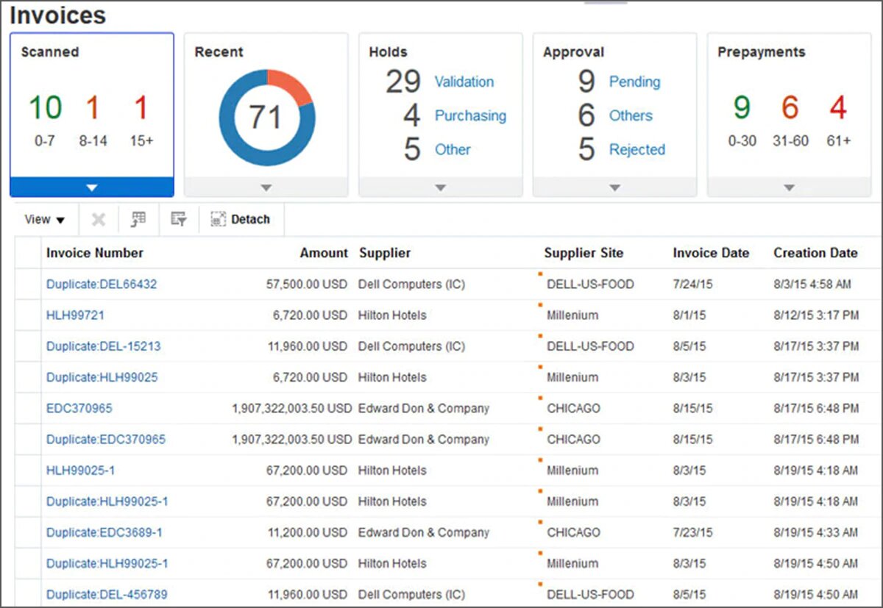Expand the Recent tile arrow
This screenshot has height=608, width=883.
point(266,187)
